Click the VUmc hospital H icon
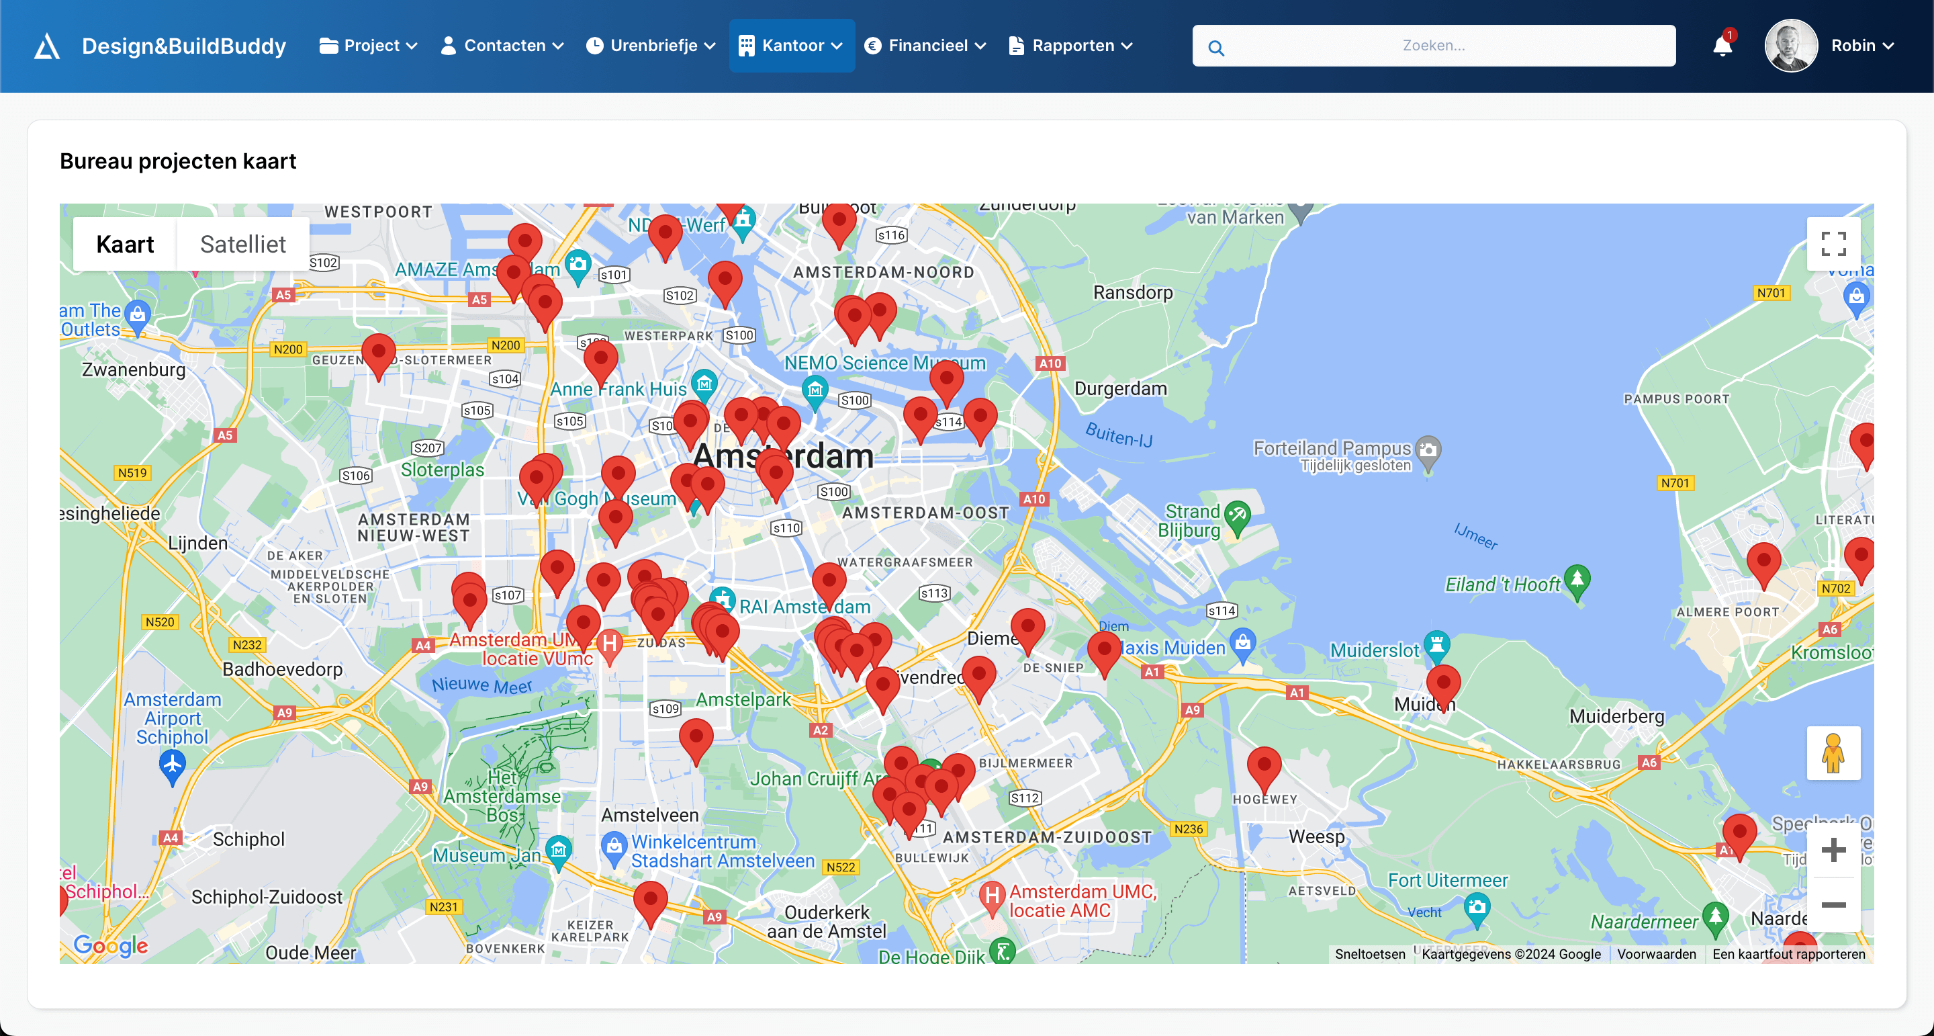 tap(610, 646)
